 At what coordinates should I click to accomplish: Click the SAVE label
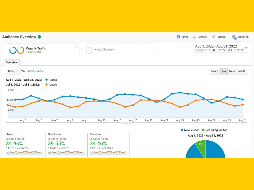click(185, 37)
